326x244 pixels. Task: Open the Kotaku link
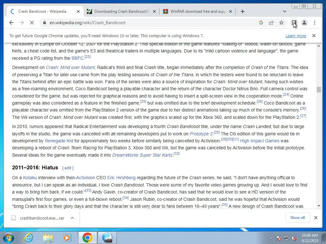pos(30,178)
